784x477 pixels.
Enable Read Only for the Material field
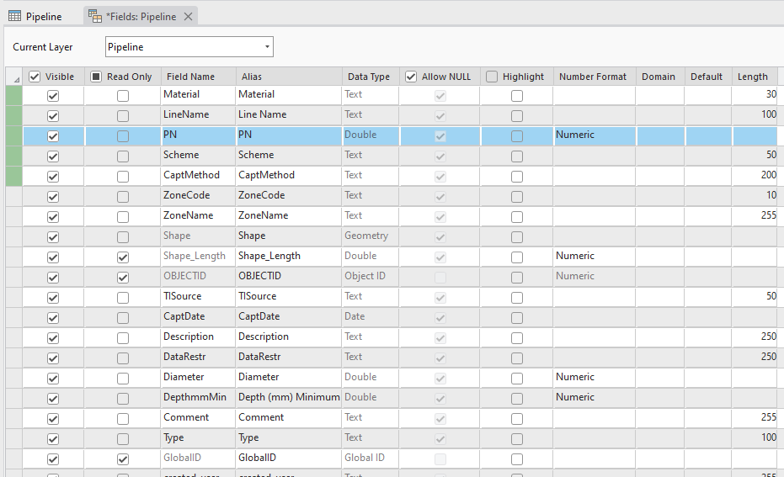[123, 96]
